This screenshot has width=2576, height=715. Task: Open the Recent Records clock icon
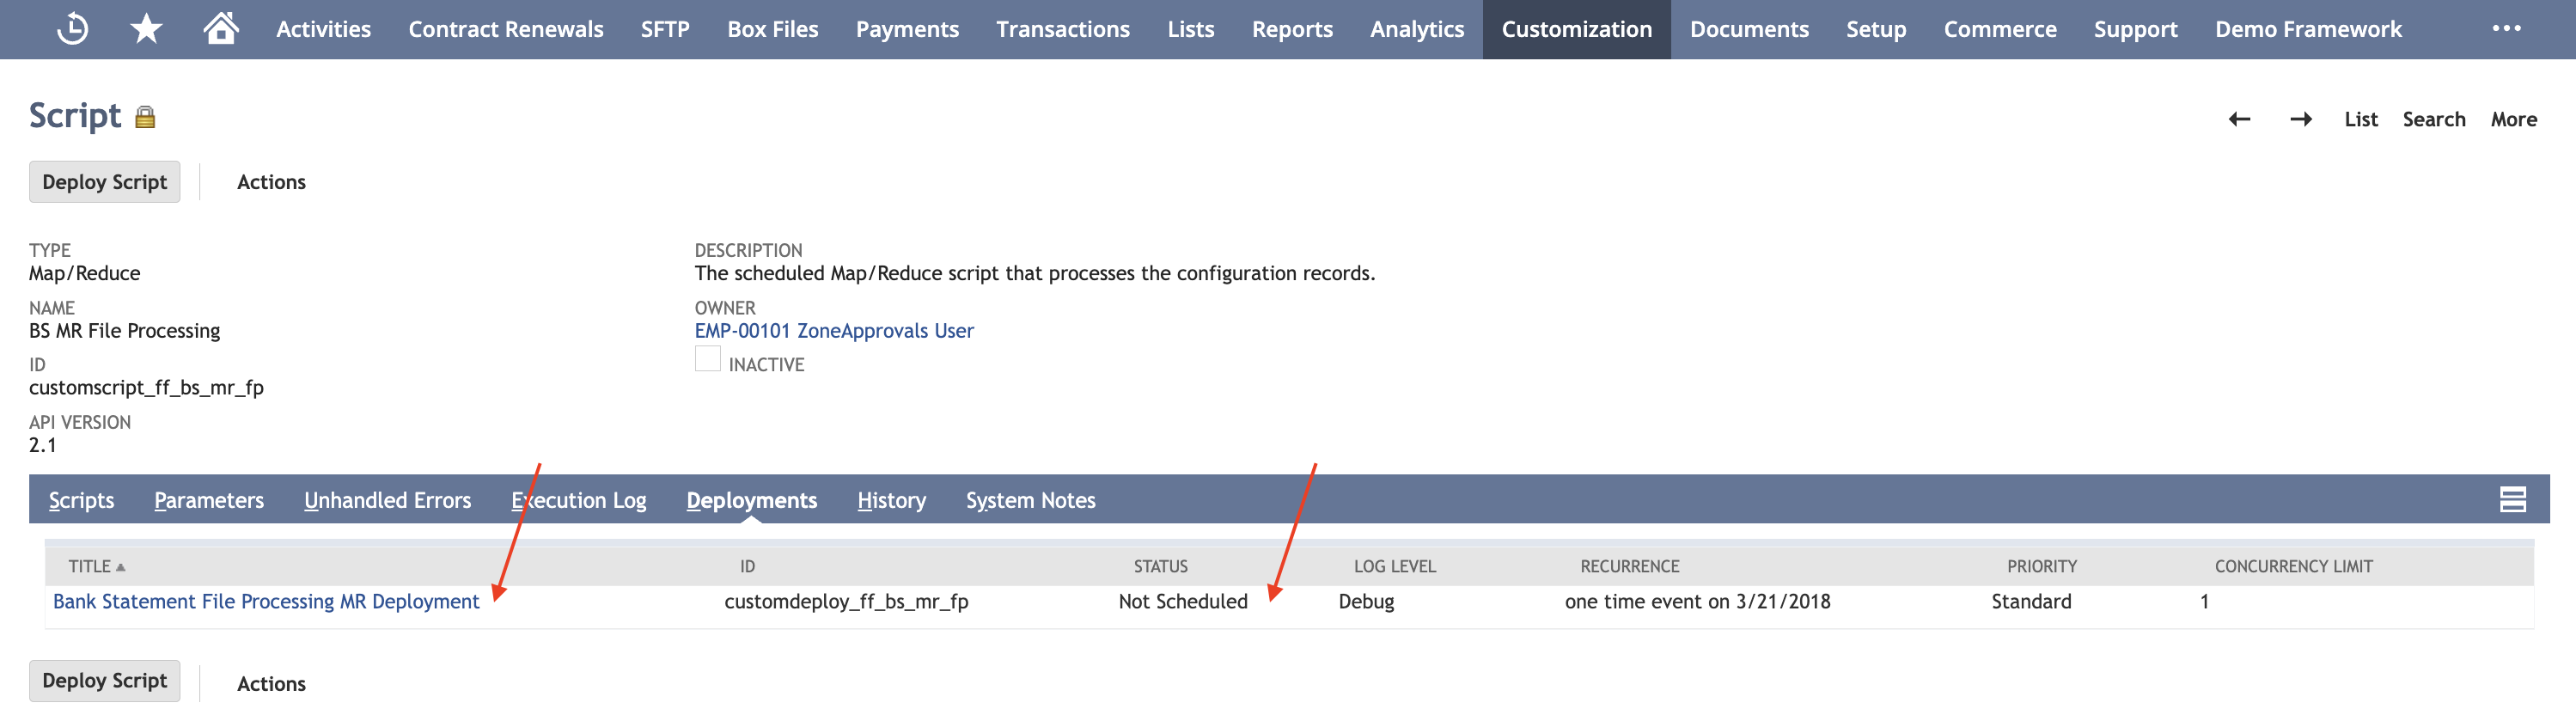pos(72,29)
